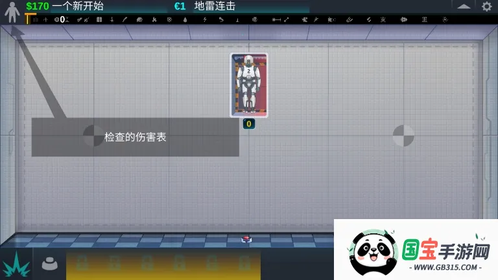The width and height of the screenshot is (498, 280).
Task: Select the diagonal blade icon in toolbar
Action: (x=124, y=19)
